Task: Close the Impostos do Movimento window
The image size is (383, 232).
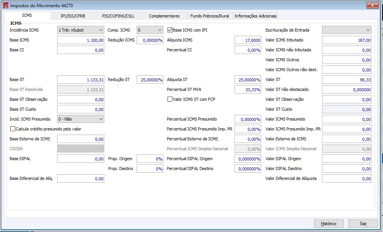Action: (x=372, y=5)
